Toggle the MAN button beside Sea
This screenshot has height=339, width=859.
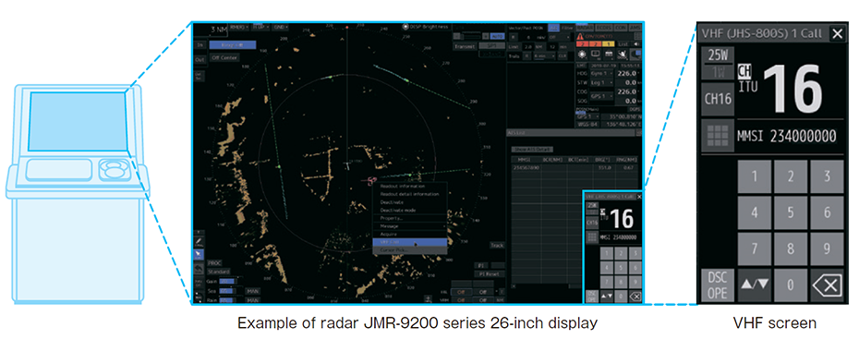(252, 291)
